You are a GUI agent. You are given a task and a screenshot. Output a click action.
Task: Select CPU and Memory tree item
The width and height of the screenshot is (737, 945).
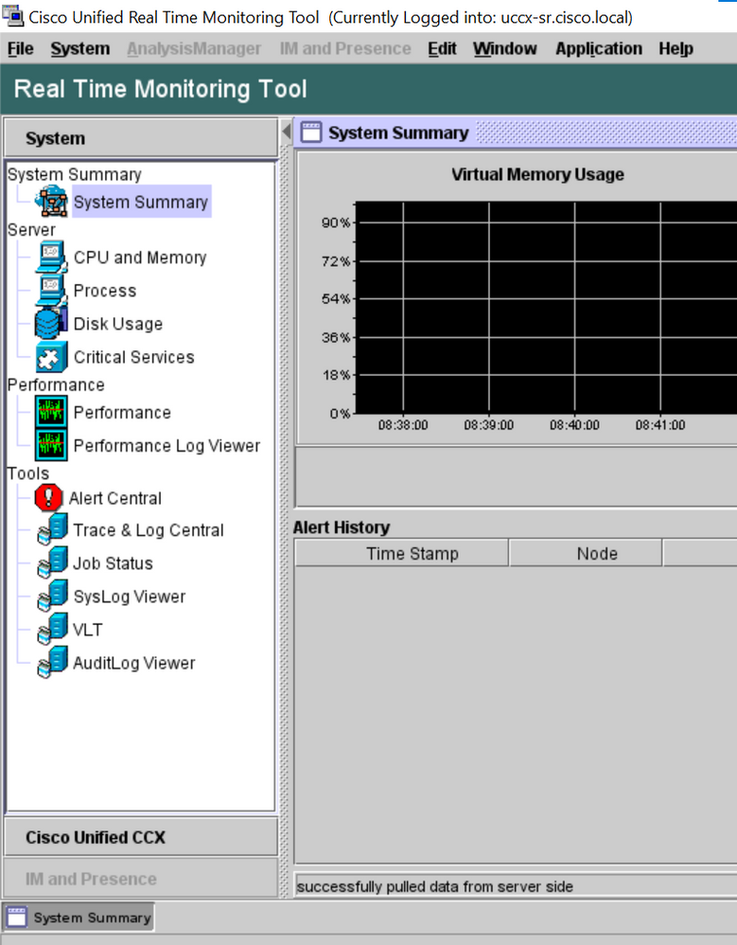tap(140, 258)
